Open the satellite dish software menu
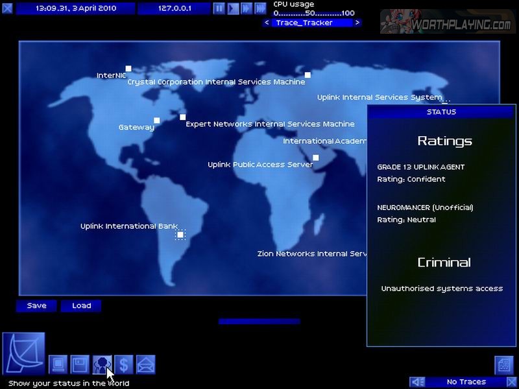 pos(24,353)
